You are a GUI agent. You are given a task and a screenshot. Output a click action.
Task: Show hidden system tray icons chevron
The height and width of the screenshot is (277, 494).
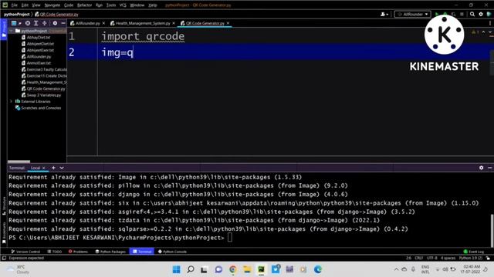(396, 269)
